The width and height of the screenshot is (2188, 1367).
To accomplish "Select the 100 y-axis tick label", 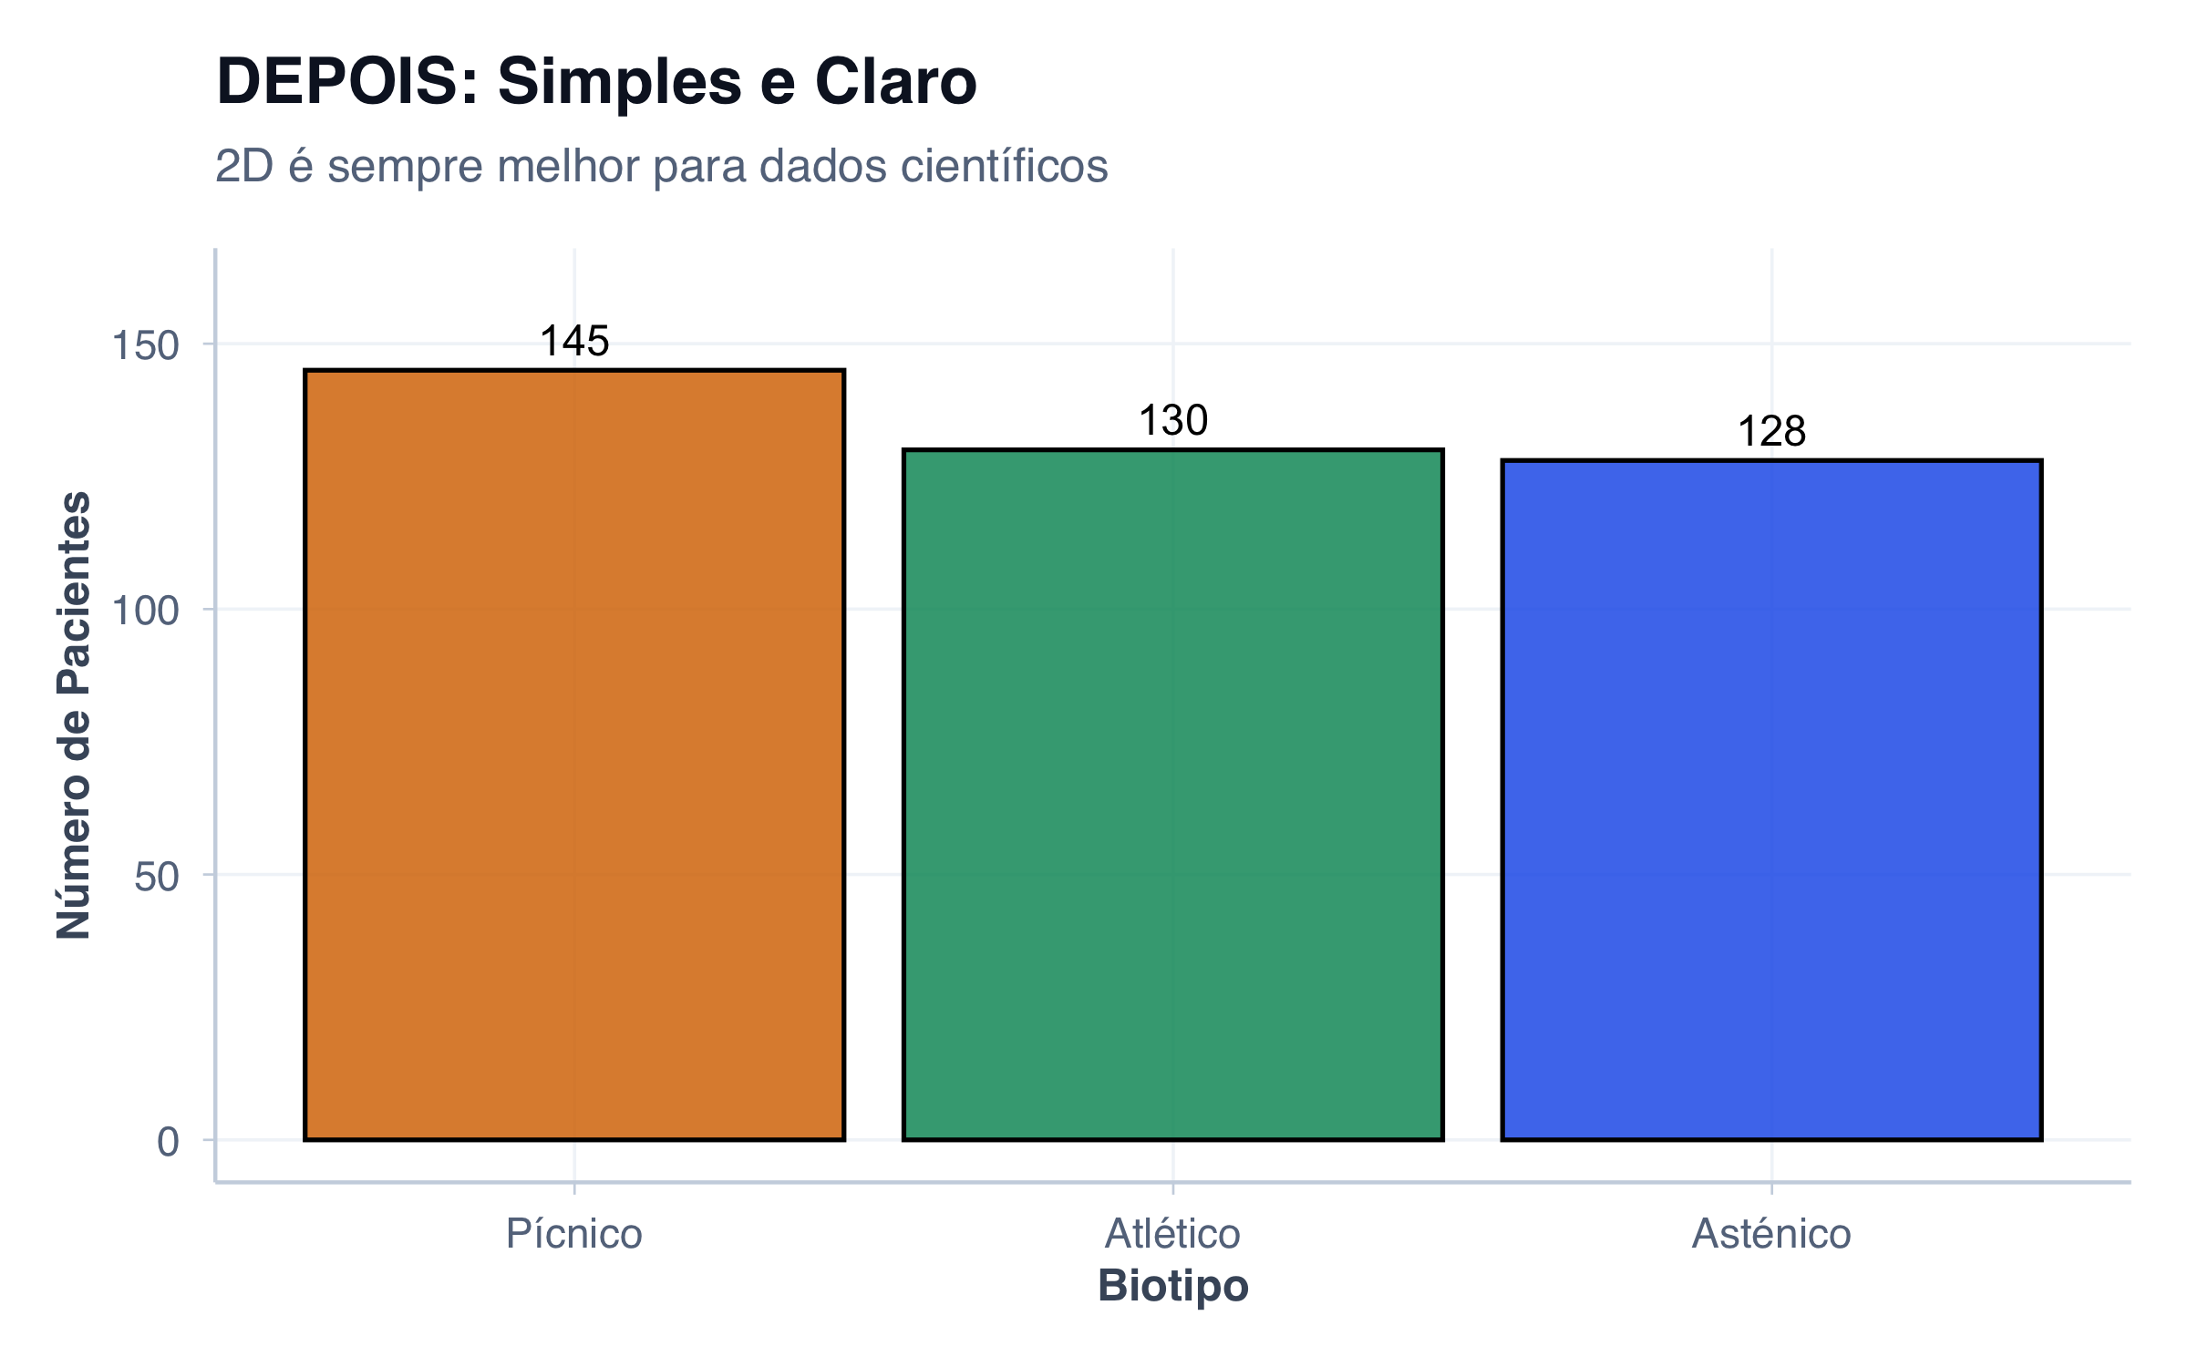I will [x=145, y=611].
